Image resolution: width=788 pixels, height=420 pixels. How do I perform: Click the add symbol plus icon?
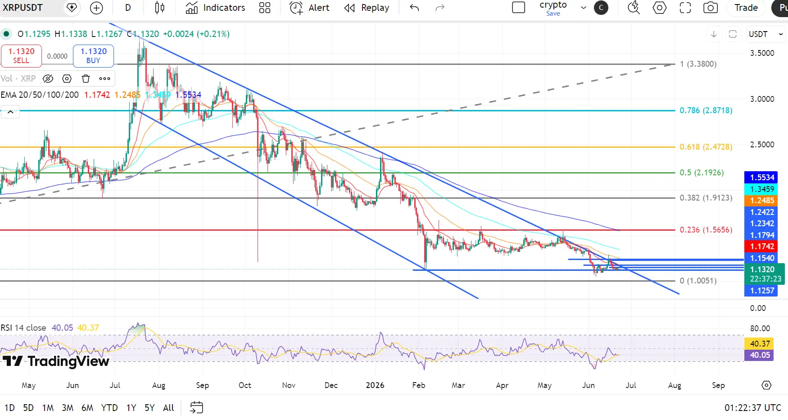(96, 8)
